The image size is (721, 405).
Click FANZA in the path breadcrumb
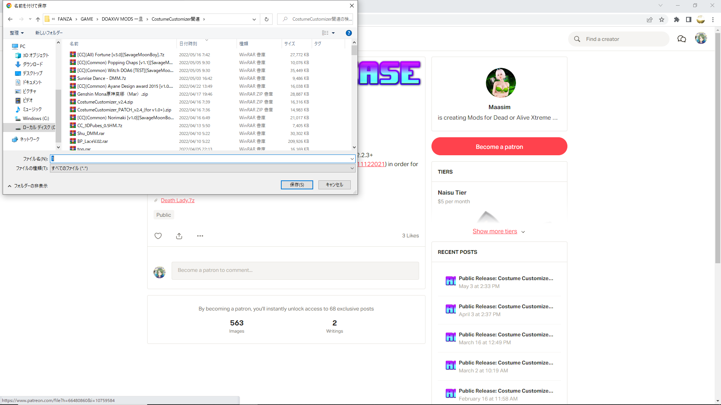[65, 19]
